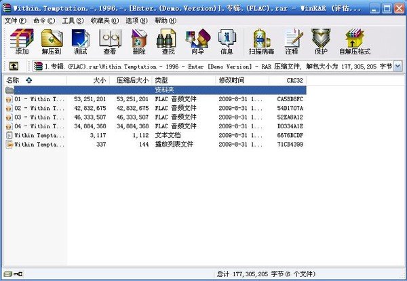Click icon of file 01 - Within T...
Viewport: 407px width, 281px height.
(9, 99)
